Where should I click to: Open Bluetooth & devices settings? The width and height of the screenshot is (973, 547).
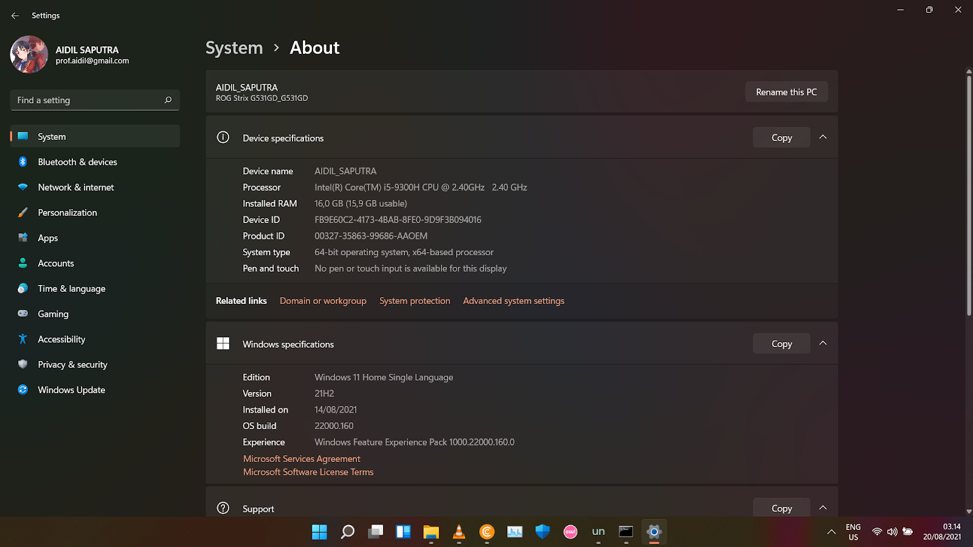[x=95, y=162]
